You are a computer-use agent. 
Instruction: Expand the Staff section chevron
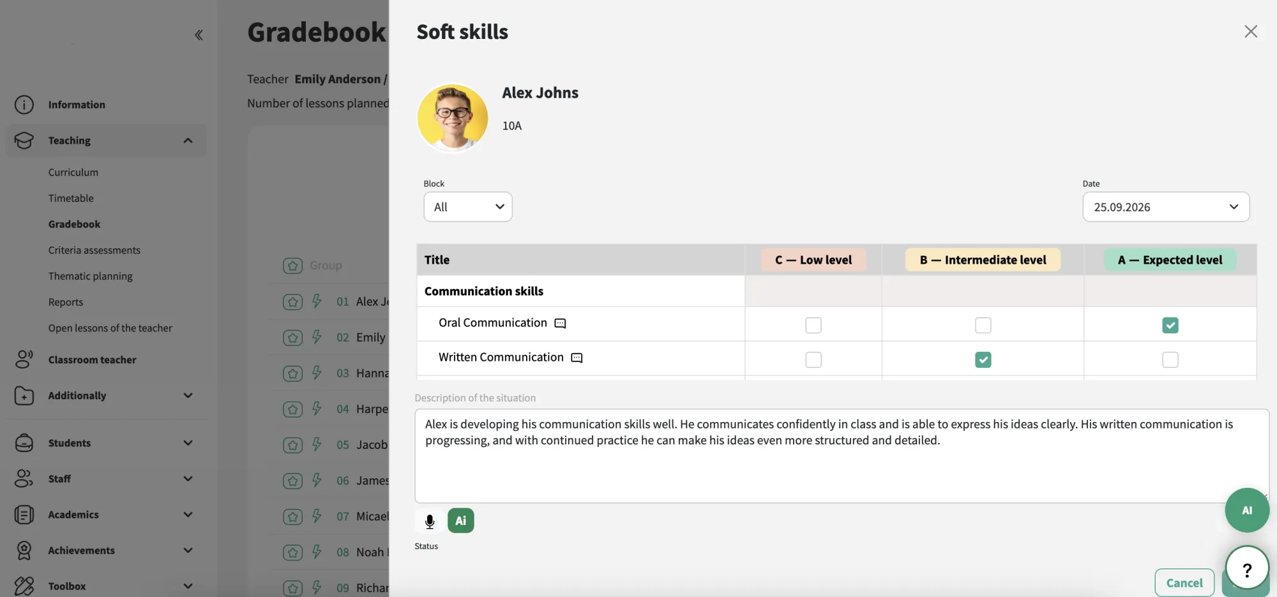188,478
